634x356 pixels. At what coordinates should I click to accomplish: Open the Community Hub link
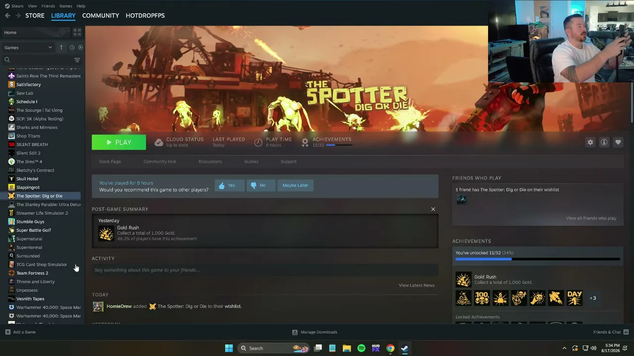[159, 162]
